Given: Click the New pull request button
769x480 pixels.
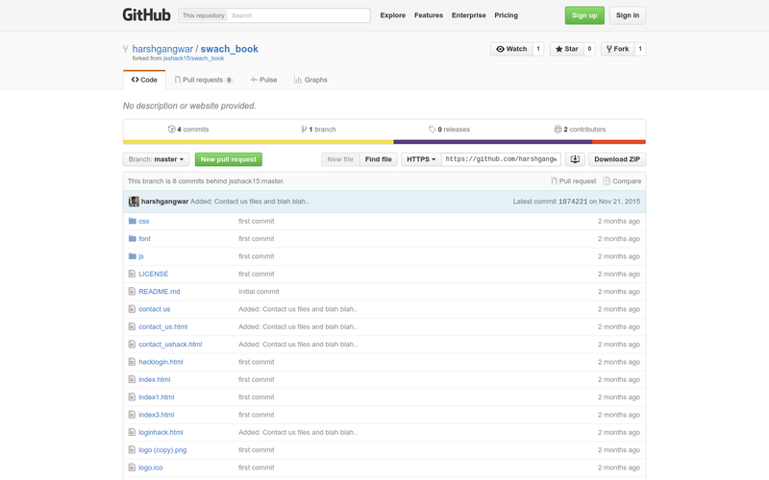Looking at the screenshot, I should click(x=229, y=159).
